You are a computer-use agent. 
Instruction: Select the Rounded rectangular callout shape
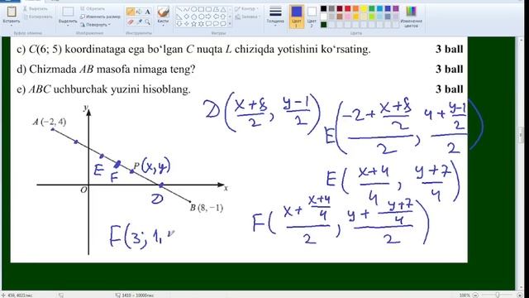pyautogui.click(x=209, y=24)
